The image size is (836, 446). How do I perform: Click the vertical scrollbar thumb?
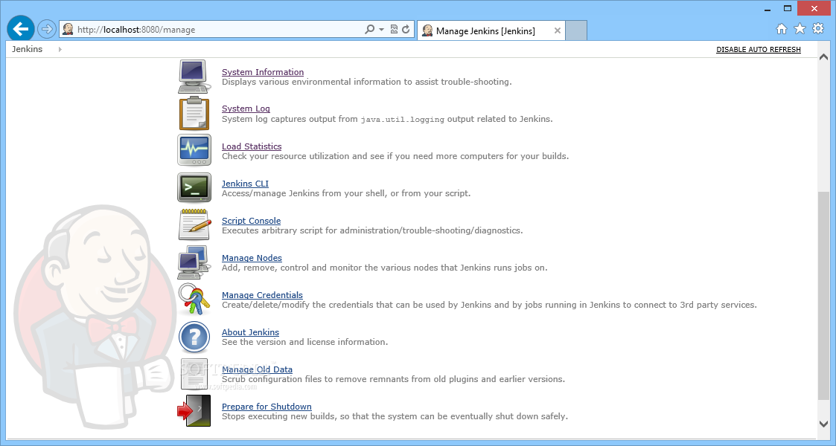824,295
